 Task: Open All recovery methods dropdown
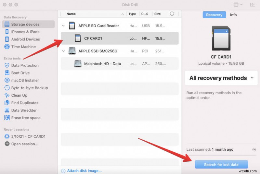[221, 78]
